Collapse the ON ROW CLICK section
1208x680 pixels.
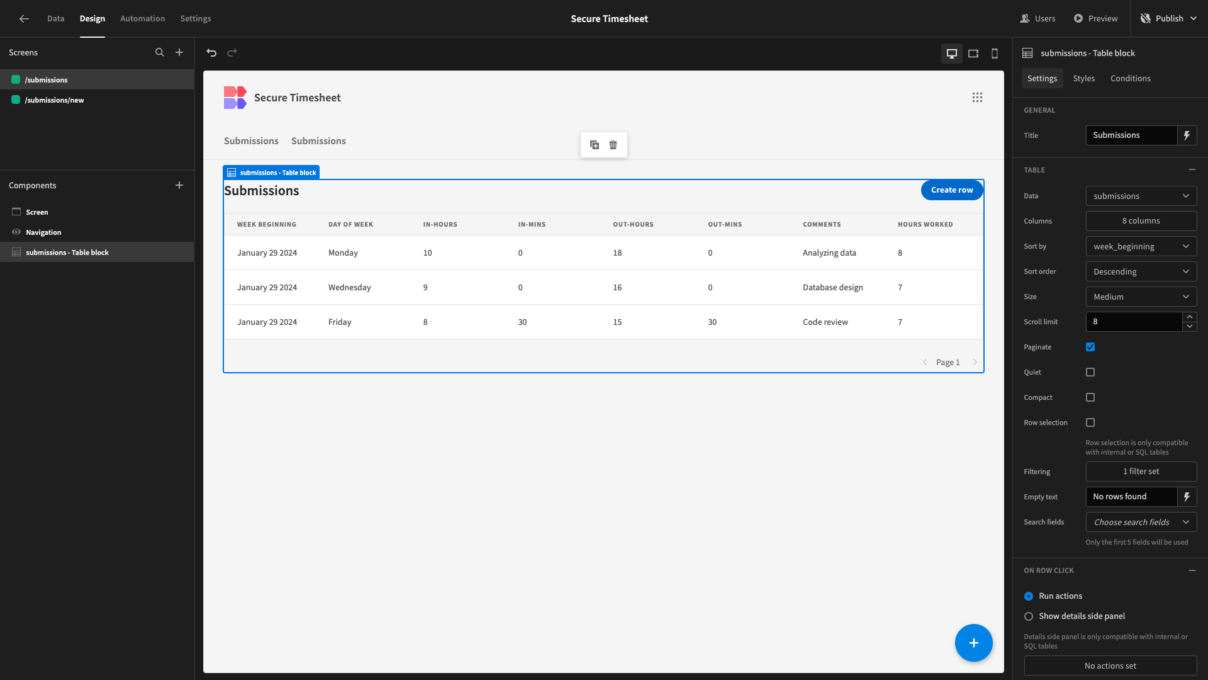(x=1192, y=570)
